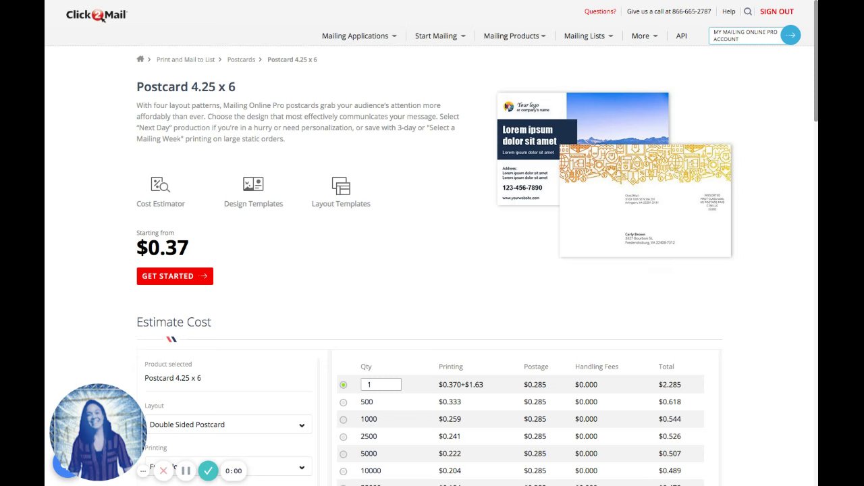Open the Printing dropdown
This screenshot has height=486, width=864.
tap(228, 466)
